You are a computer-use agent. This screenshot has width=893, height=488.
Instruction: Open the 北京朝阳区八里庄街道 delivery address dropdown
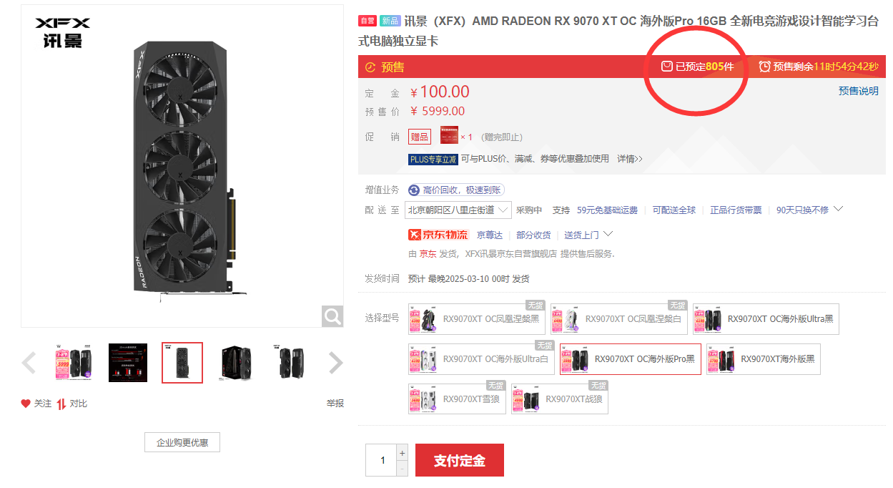(x=458, y=210)
